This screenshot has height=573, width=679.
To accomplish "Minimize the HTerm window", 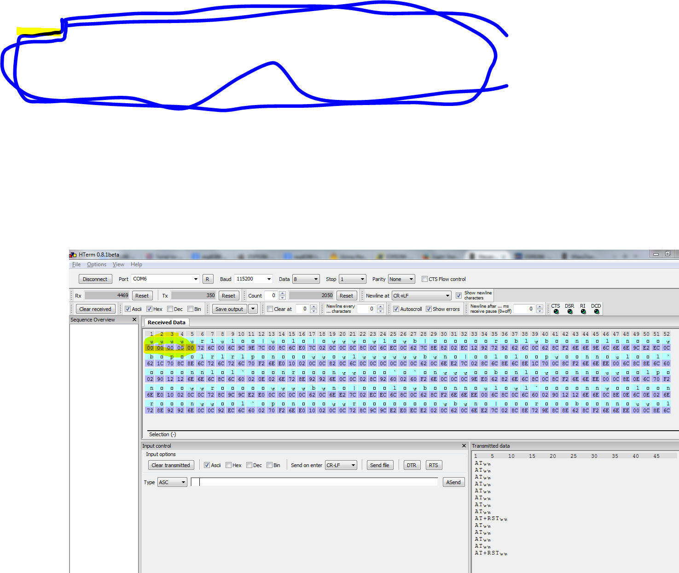I will coord(656,254).
